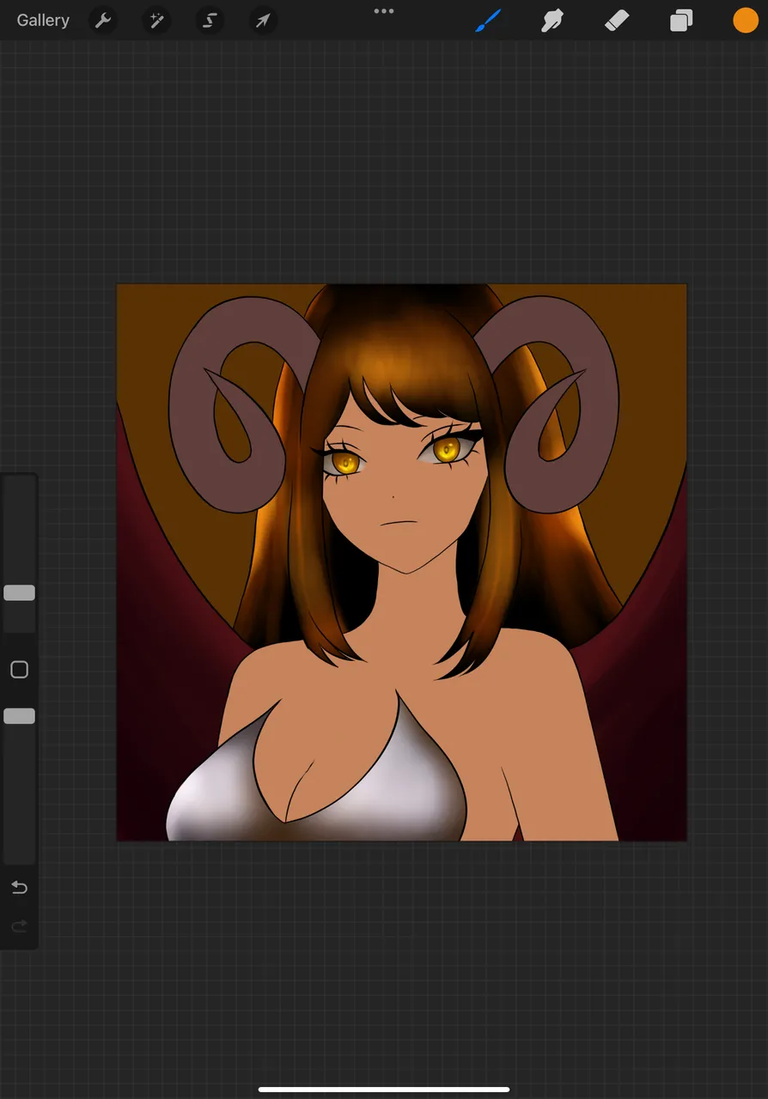Select the Eraser tool
The width and height of the screenshot is (768, 1099).
(x=617, y=21)
